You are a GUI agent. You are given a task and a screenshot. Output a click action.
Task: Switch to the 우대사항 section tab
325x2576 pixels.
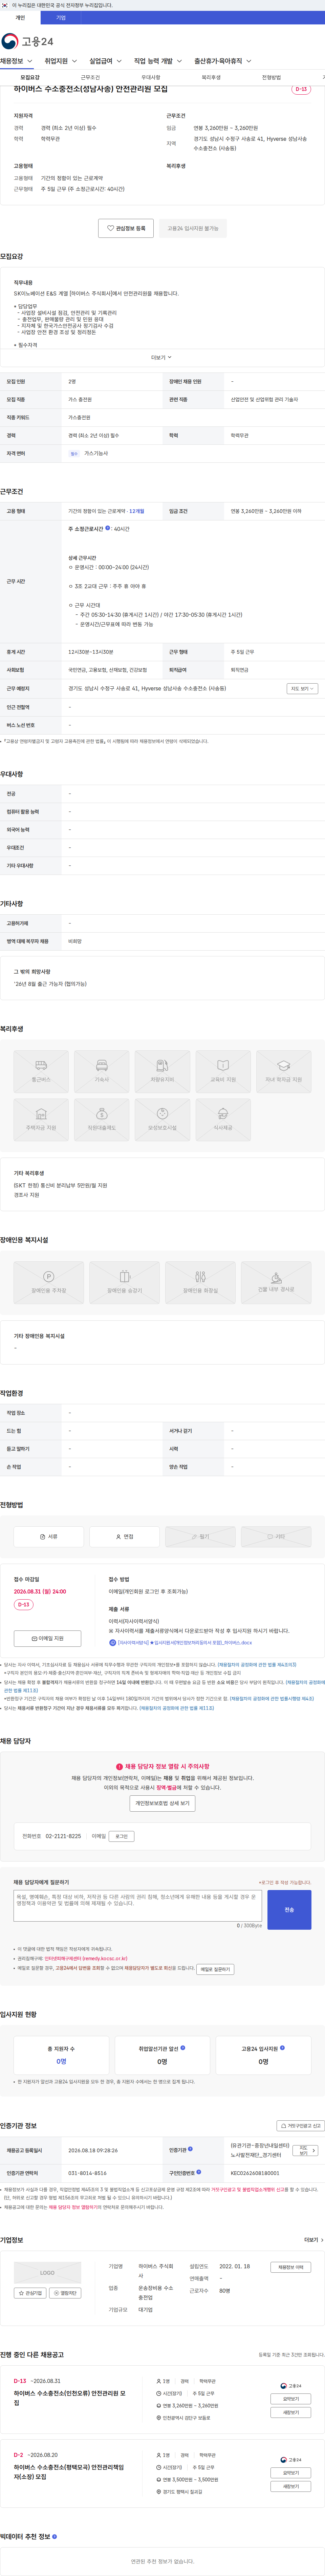click(x=151, y=77)
